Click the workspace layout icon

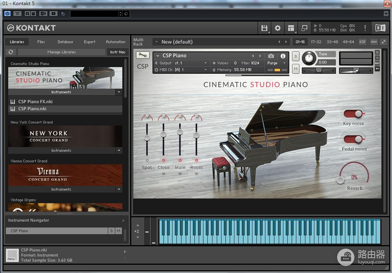pyautogui.click(x=291, y=28)
